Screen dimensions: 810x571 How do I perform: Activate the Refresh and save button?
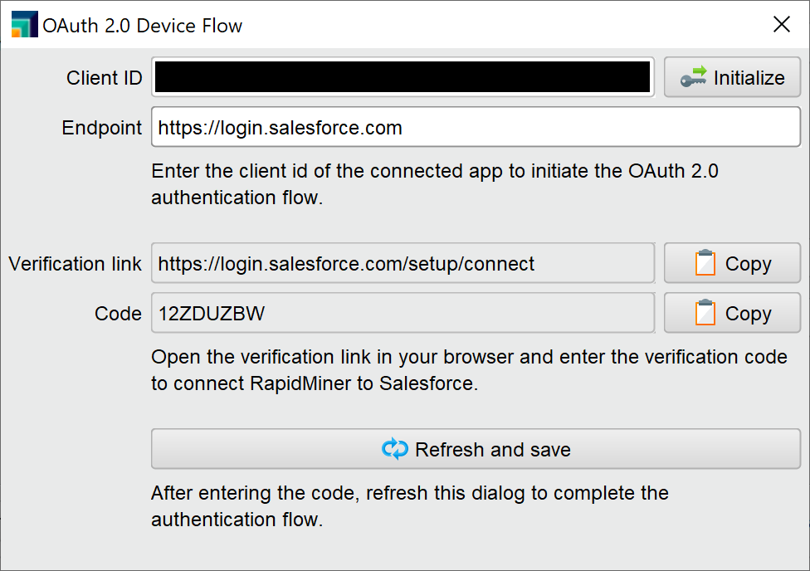475,449
